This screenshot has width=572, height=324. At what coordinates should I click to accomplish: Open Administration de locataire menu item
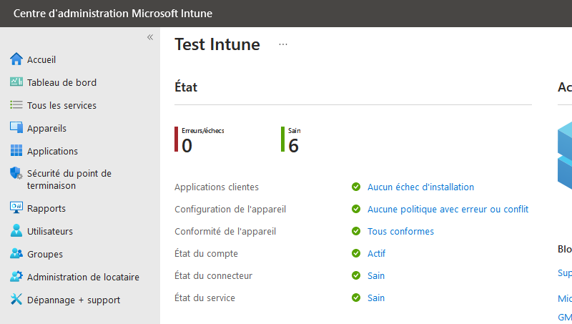coord(83,277)
